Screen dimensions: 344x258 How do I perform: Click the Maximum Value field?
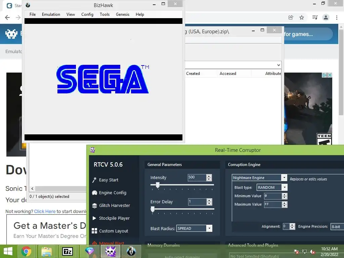pyautogui.click(x=273, y=204)
